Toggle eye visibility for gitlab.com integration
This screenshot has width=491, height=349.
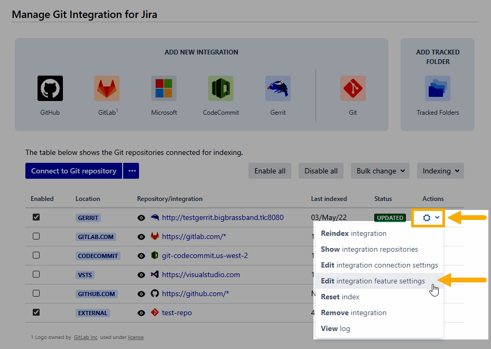pos(141,237)
